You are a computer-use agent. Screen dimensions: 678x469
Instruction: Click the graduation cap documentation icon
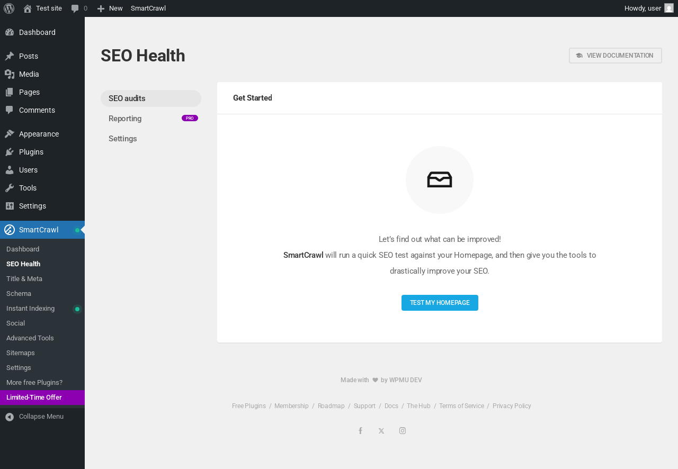[x=579, y=56]
